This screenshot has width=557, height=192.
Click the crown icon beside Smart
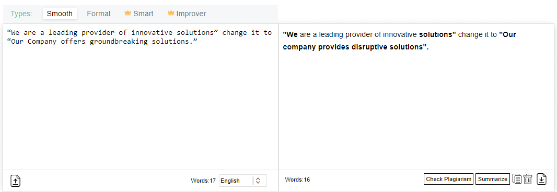[x=128, y=14]
